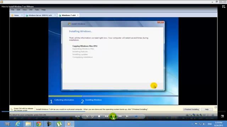The height and width of the screenshot is (127, 227).
Task: Close the Install Windows dialog
Action: pyautogui.click(x=161, y=22)
